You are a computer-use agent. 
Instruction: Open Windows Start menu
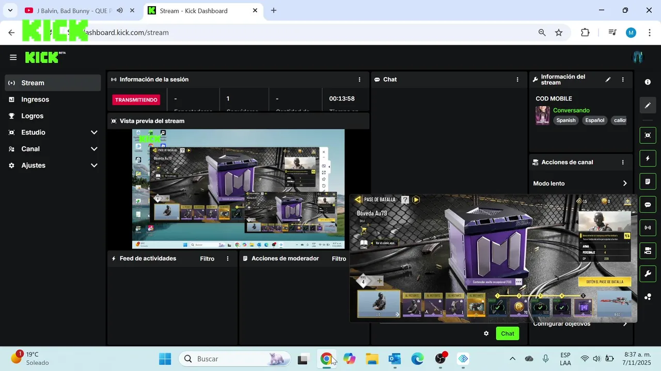click(165, 359)
